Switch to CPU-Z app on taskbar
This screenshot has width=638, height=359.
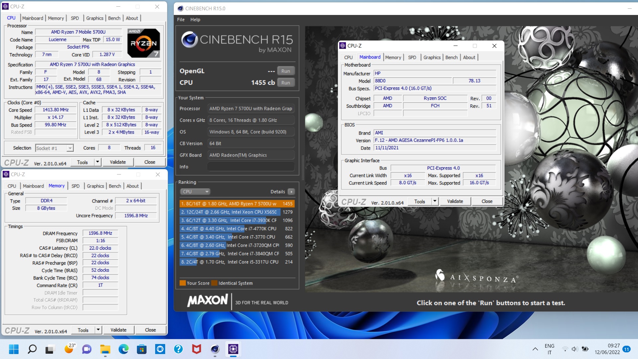[233, 349]
